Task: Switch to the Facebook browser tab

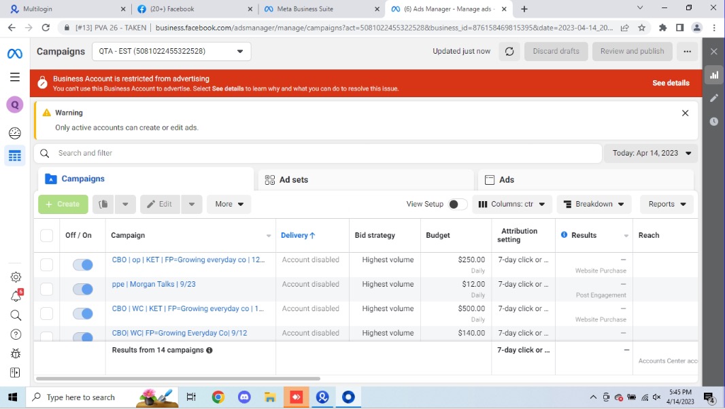Action: tap(193, 9)
